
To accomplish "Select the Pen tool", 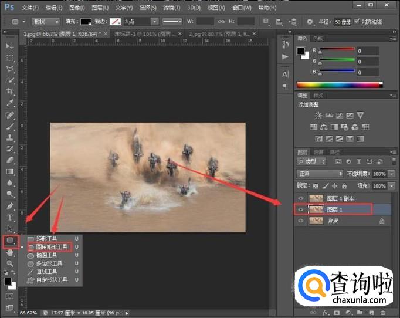I will coord(10,206).
